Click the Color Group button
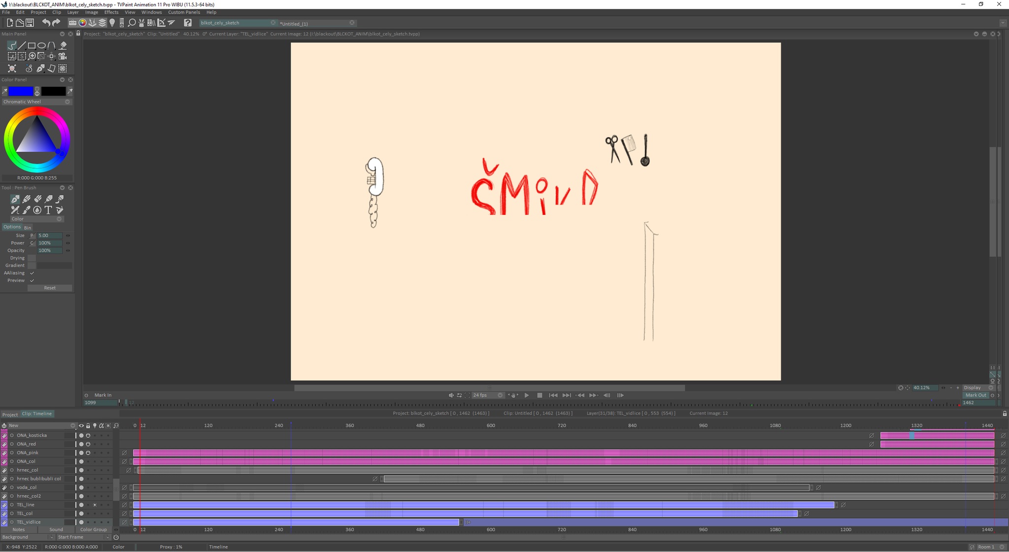The image size is (1009, 552). pos(94,530)
